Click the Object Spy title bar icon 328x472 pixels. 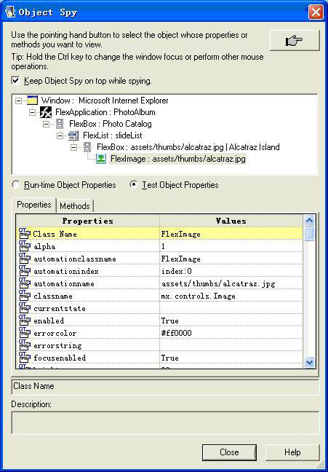coord(10,12)
